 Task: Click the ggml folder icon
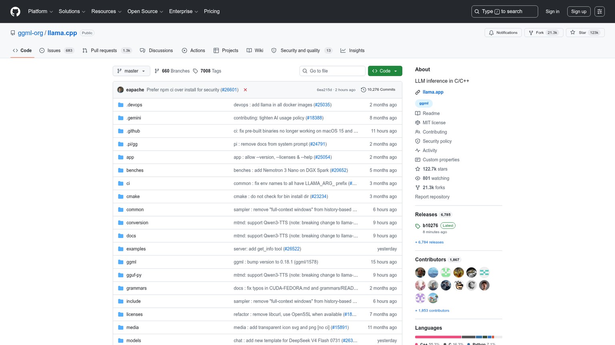tap(121, 262)
